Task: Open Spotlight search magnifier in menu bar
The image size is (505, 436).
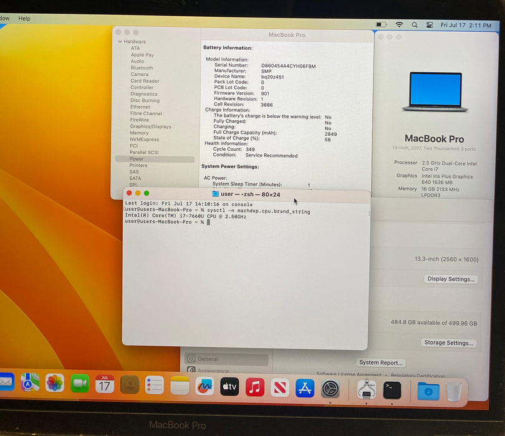Action: point(415,25)
